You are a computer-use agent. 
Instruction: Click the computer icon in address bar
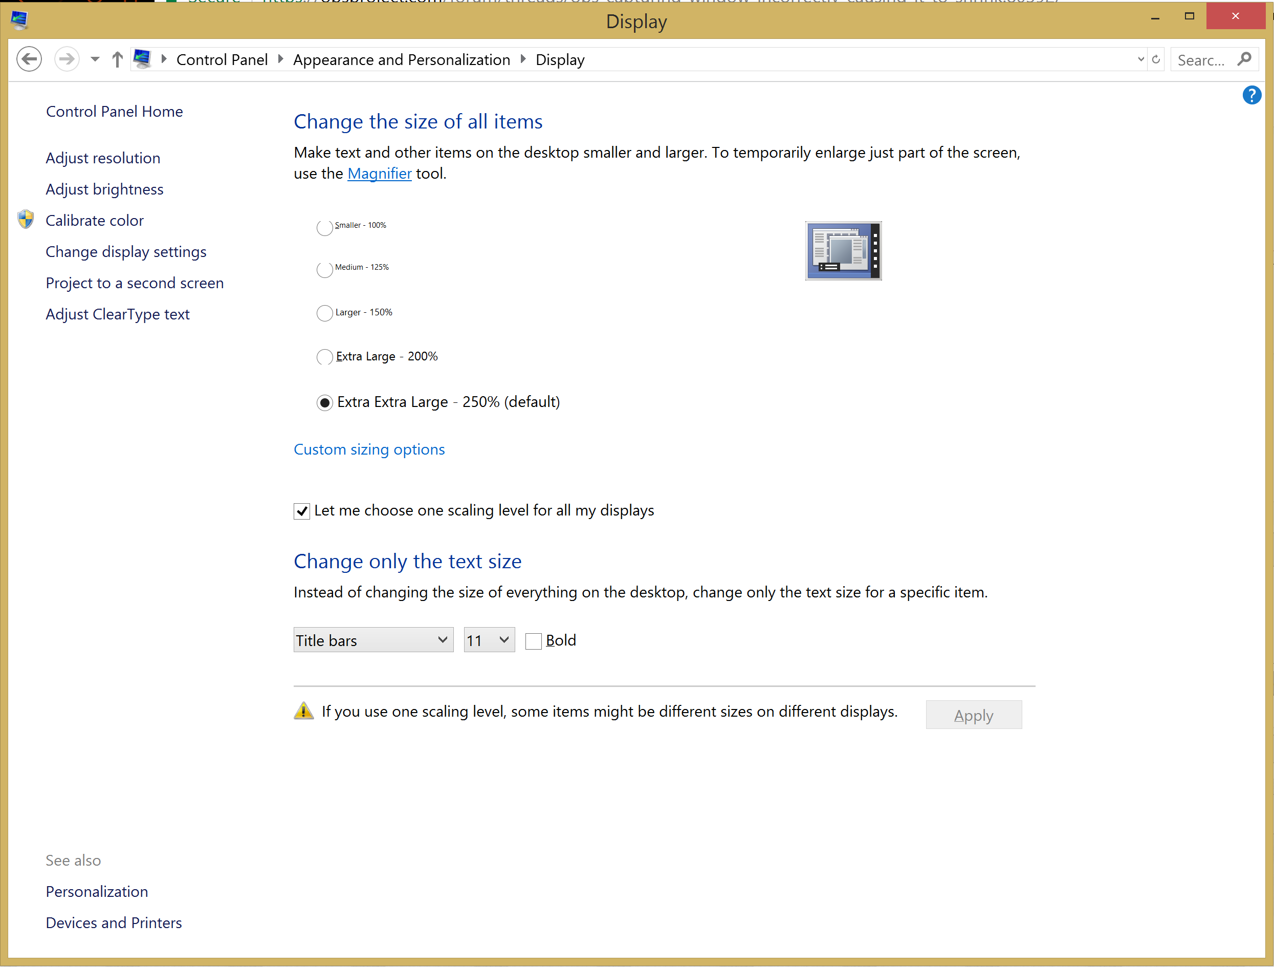142,59
